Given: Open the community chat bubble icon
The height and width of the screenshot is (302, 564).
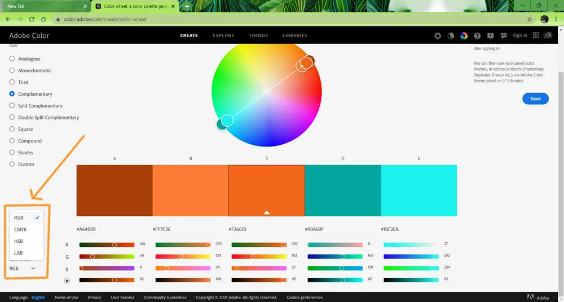Looking at the screenshot, I should [x=504, y=35].
